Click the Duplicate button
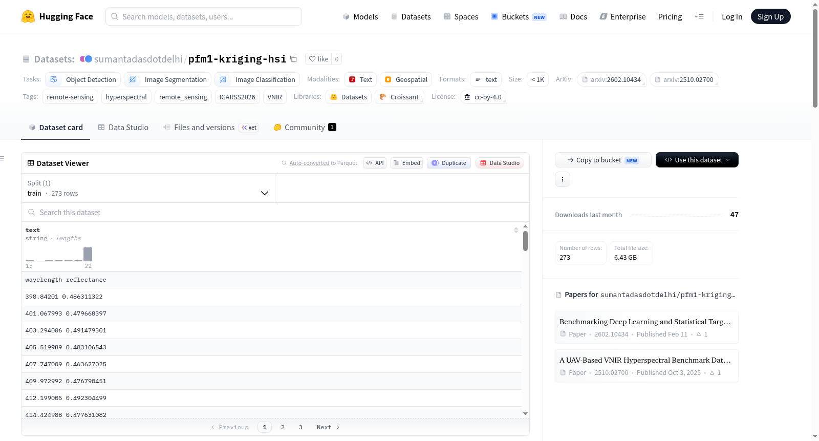This screenshot has height=441, width=819. (448, 163)
